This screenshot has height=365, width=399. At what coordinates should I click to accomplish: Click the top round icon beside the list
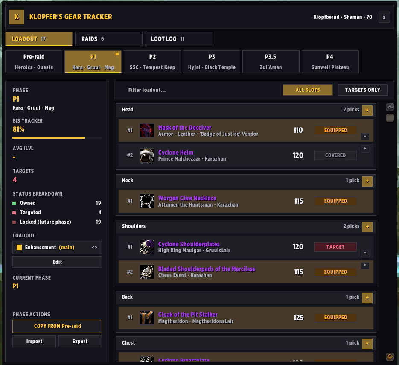(x=390, y=108)
